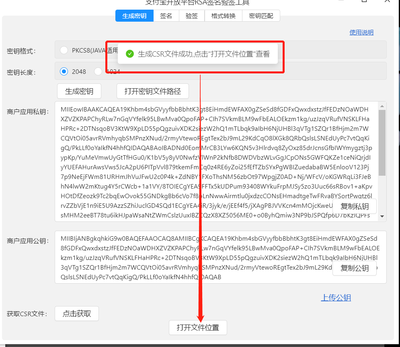Switch to the 格式转换 tab

(224, 16)
